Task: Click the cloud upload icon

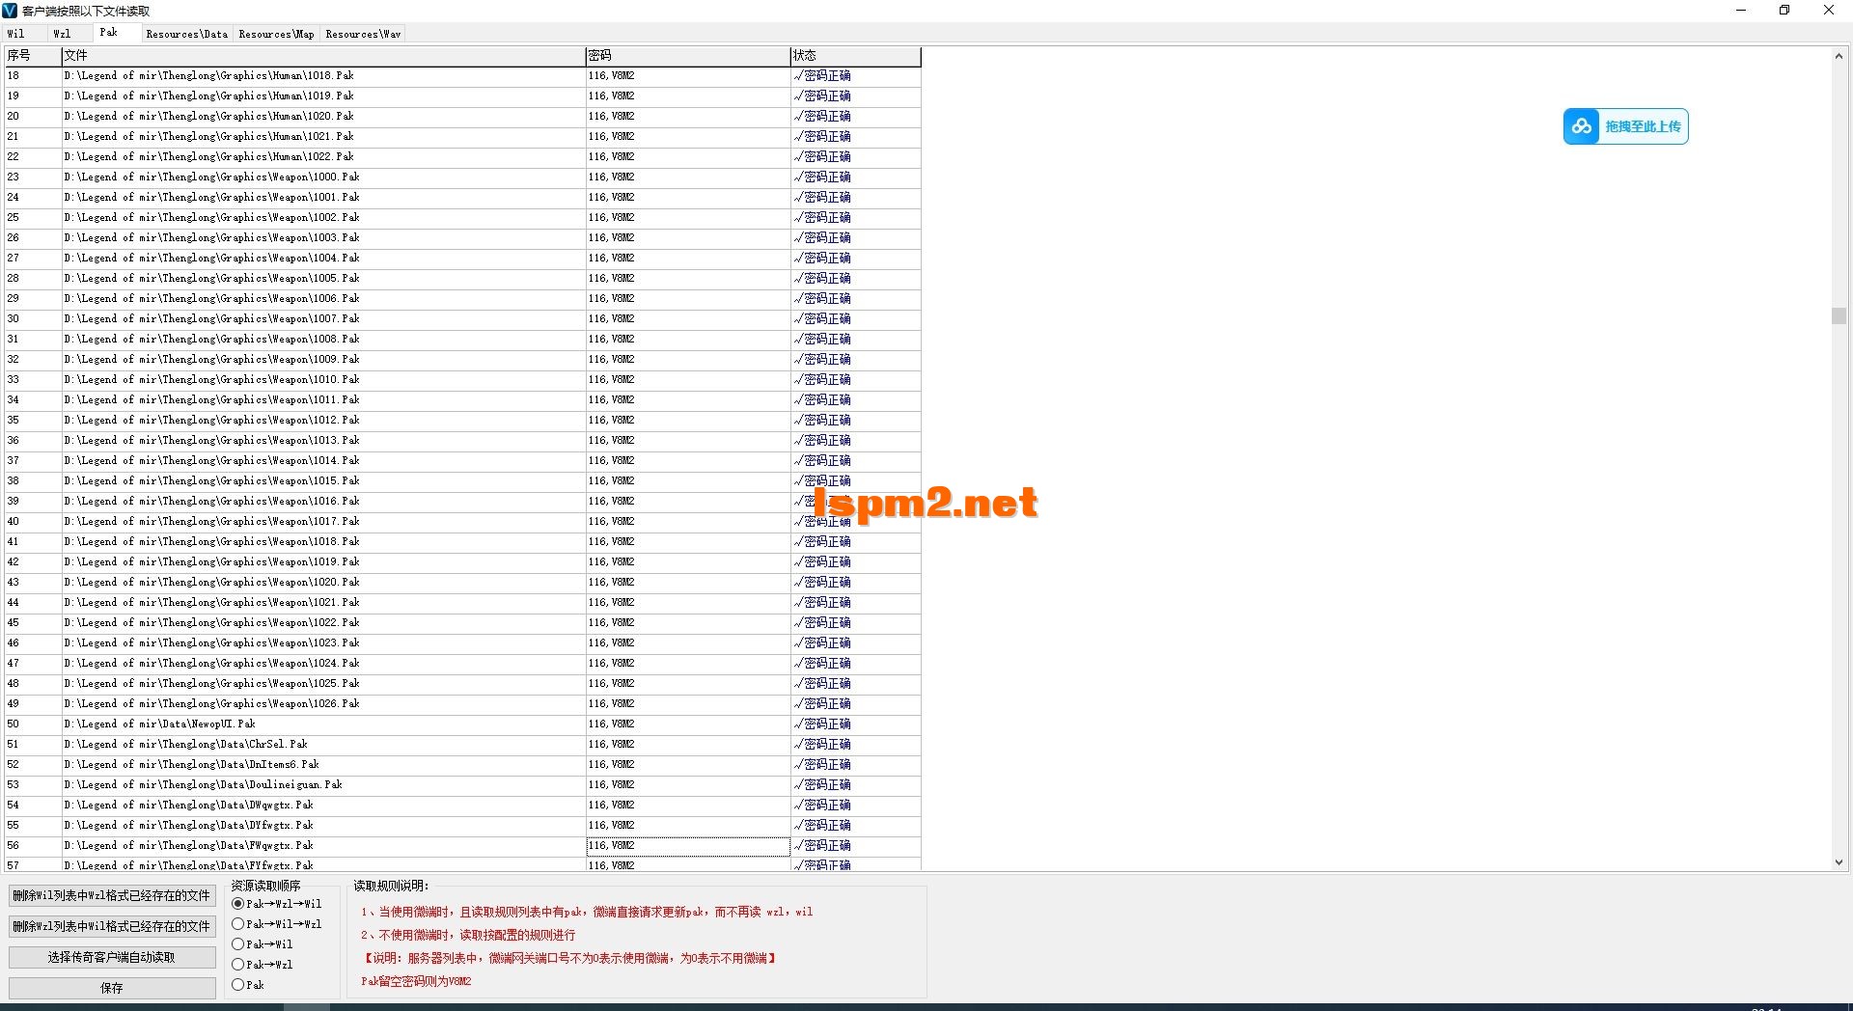Action: (1581, 126)
